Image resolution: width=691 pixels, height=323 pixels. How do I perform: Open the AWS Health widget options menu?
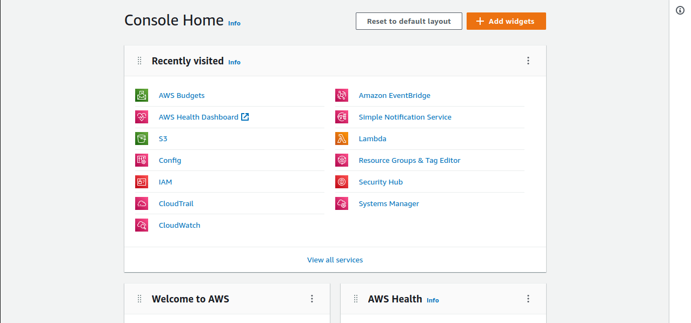(528, 299)
